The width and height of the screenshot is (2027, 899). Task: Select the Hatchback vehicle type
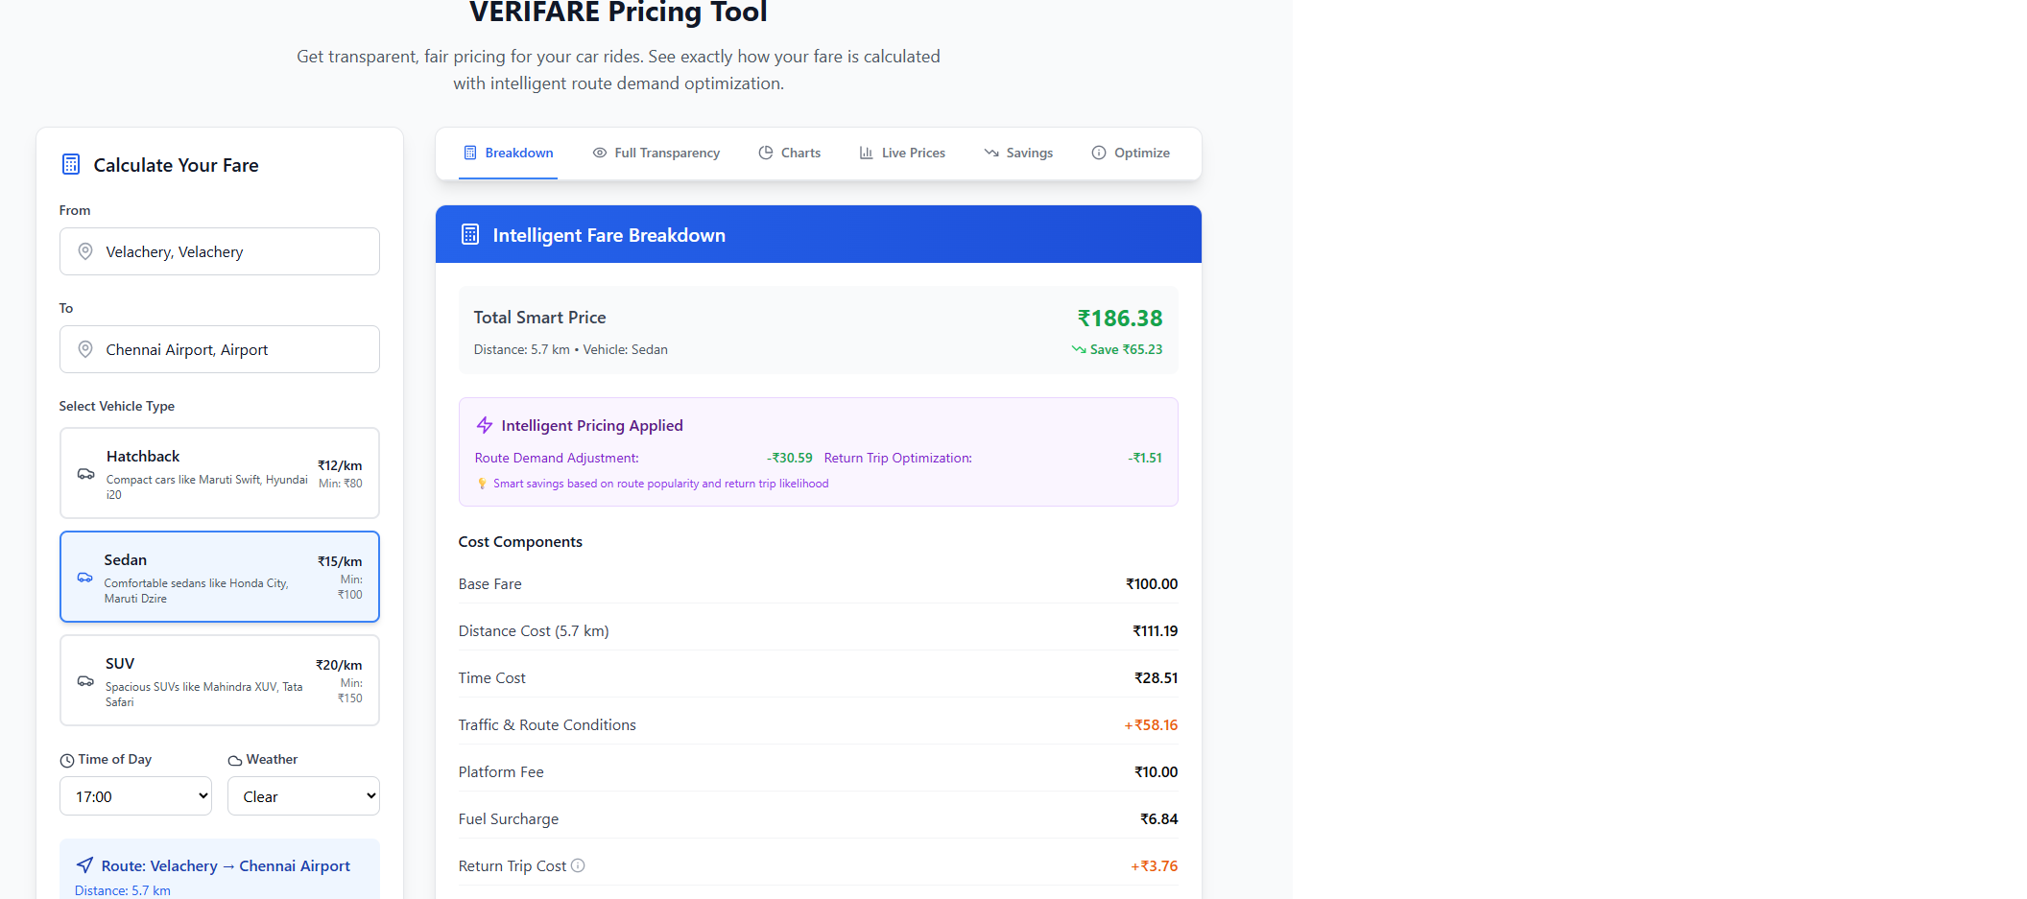[220, 473]
